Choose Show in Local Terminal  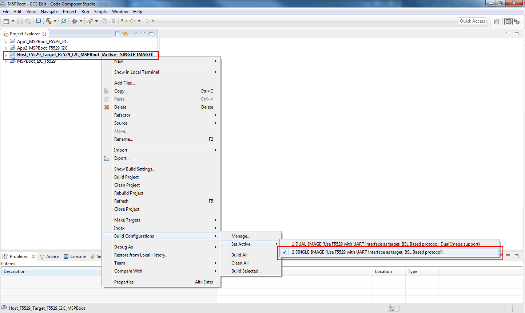click(161, 72)
